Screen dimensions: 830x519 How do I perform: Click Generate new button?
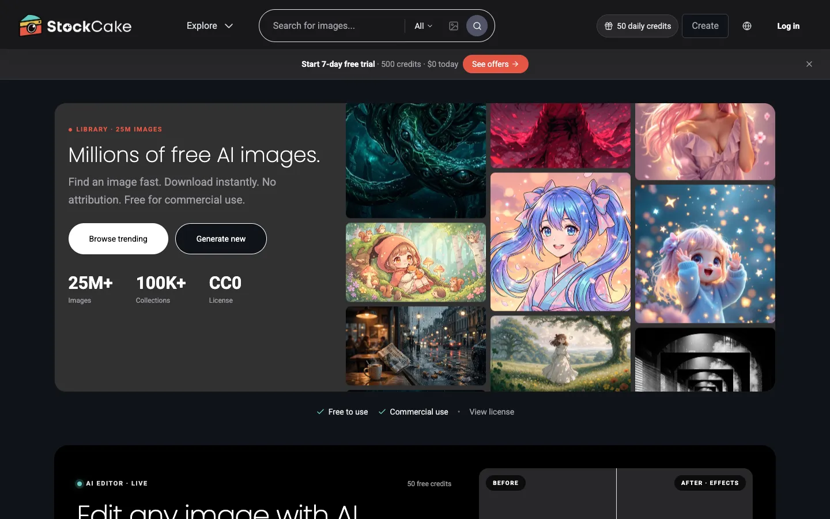(x=221, y=239)
